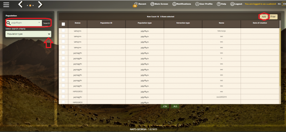This screenshot has width=286, height=132.
Task: Open User Profile
Action: click(x=204, y=4)
